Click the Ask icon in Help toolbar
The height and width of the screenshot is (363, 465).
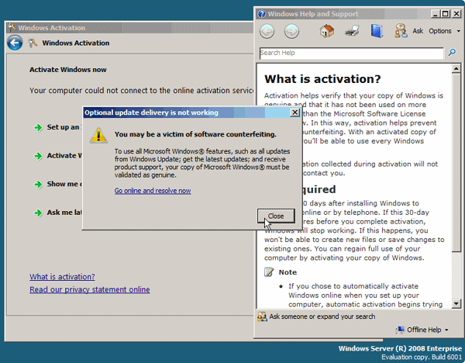(x=401, y=32)
